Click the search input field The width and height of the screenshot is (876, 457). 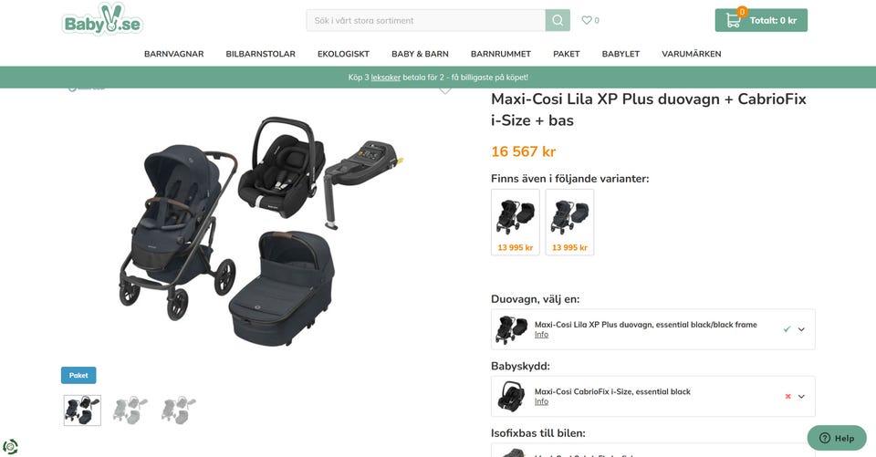point(426,20)
